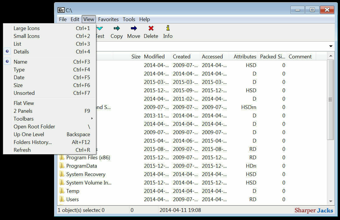
Task: Sort by the Created column header
Action: (185, 56)
